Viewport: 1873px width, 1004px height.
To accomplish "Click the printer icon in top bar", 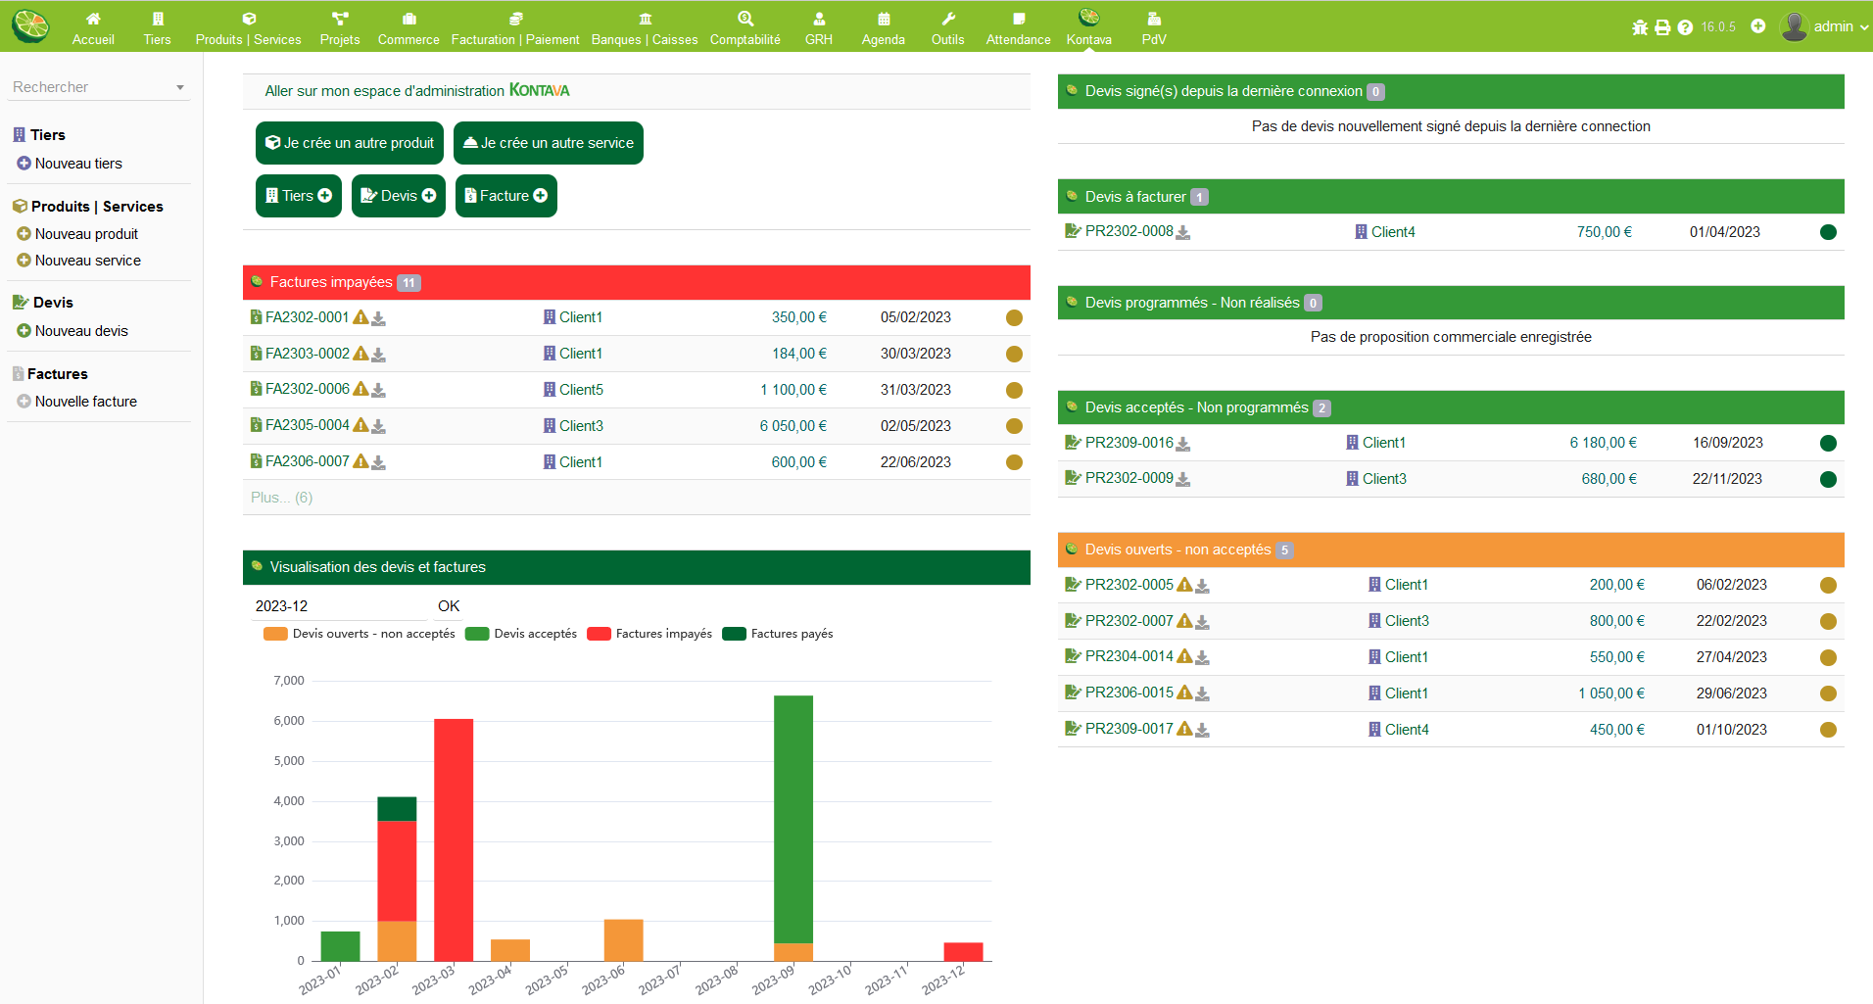I will tap(1662, 27).
